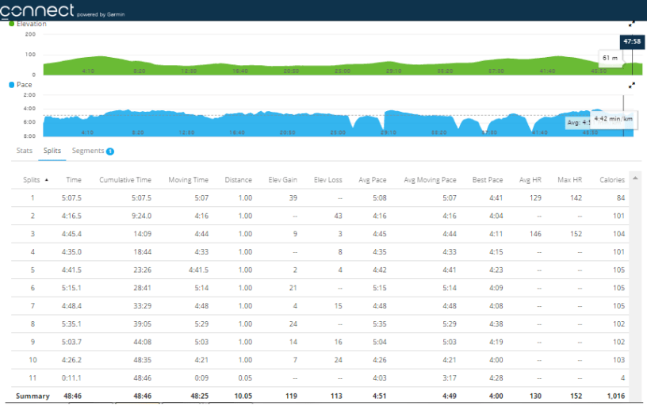647x406 pixels.
Task: Sort splits by Cumulative Time column
Action: click(125, 180)
